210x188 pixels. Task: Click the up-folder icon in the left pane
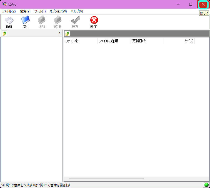click(x=4, y=33)
